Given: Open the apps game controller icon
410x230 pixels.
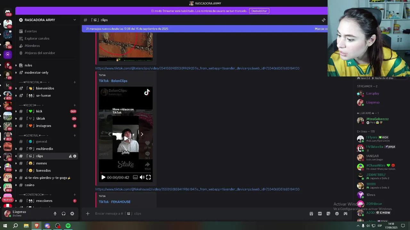Looking at the screenshot, I should pyautogui.click(x=345, y=214).
